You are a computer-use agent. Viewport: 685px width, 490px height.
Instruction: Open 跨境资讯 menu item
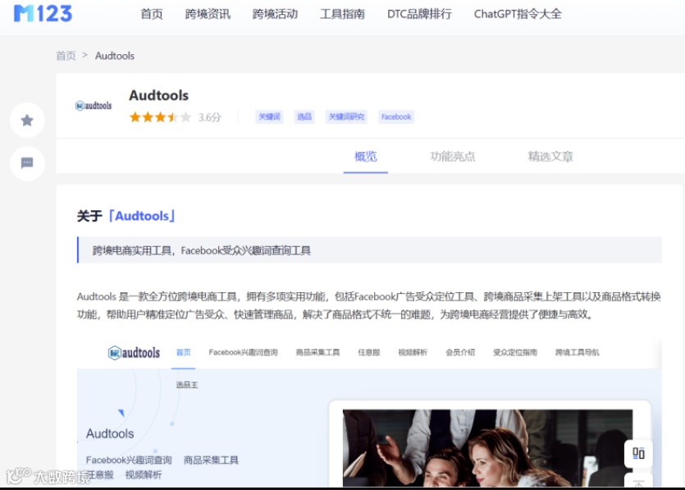(208, 14)
